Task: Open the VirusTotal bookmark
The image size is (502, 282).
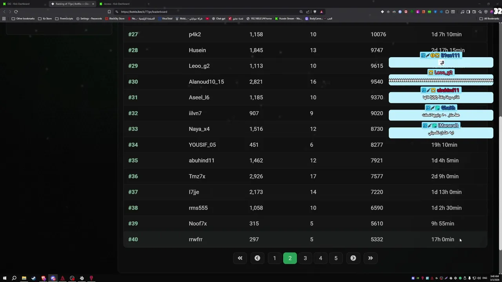Action: (165, 18)
